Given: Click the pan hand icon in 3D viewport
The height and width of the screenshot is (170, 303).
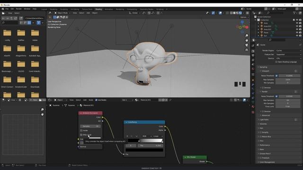Looking at the screenshot, I should (x=247, y=40).
